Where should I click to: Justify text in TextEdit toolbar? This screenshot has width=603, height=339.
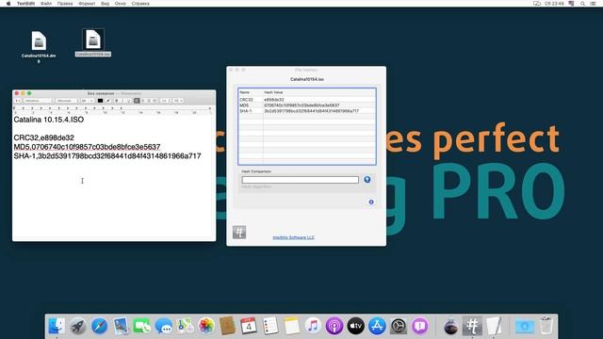[155, 101]
